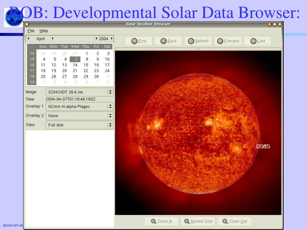Click the Time value 2004-04-07T01:18:48.180Z
The image size is (307, 230).
71,99
